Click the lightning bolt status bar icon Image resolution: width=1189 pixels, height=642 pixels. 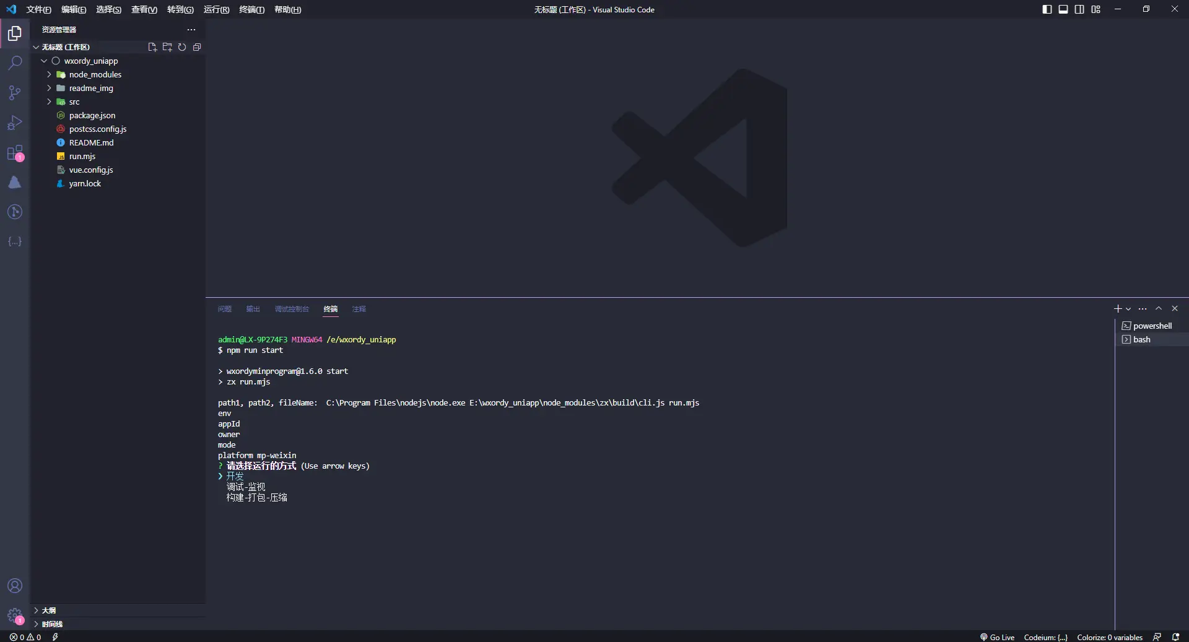[55, 637]
